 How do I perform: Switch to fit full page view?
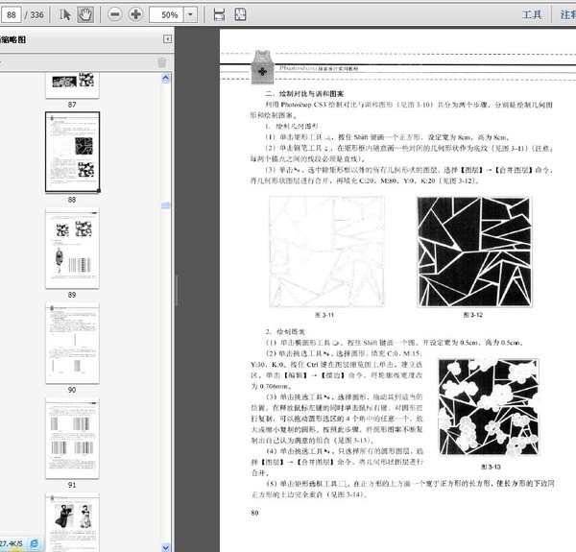point(240,15)
